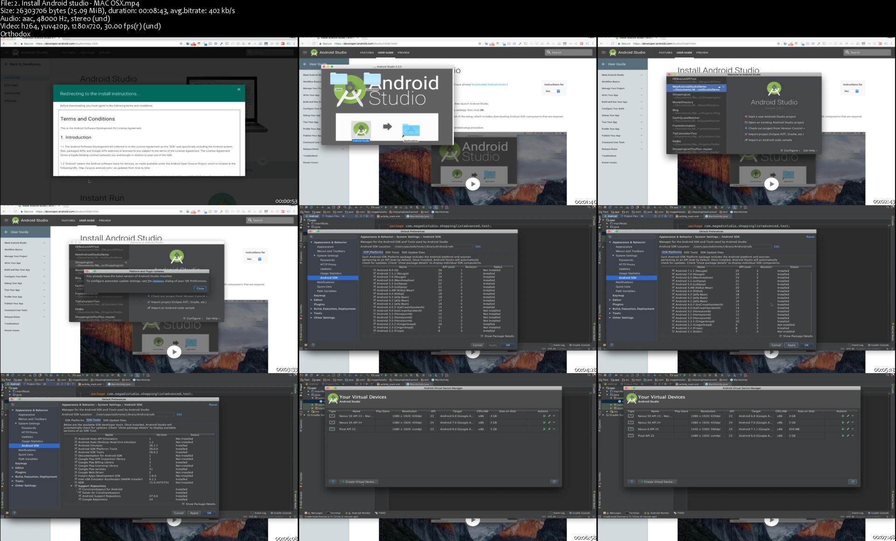Click preferences help icon at 00:04:28

point(313,345)
